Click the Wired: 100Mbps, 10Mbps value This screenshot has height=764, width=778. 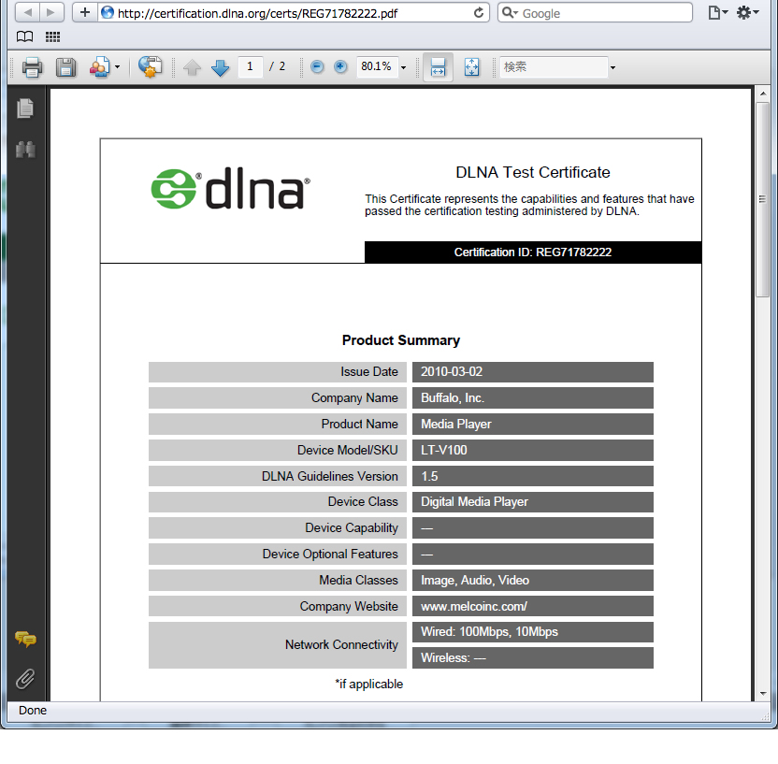pyautogui.click(x=489, y=631)
